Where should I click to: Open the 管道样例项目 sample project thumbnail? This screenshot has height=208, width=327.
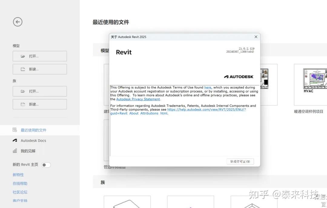click(x=107, y=140)
